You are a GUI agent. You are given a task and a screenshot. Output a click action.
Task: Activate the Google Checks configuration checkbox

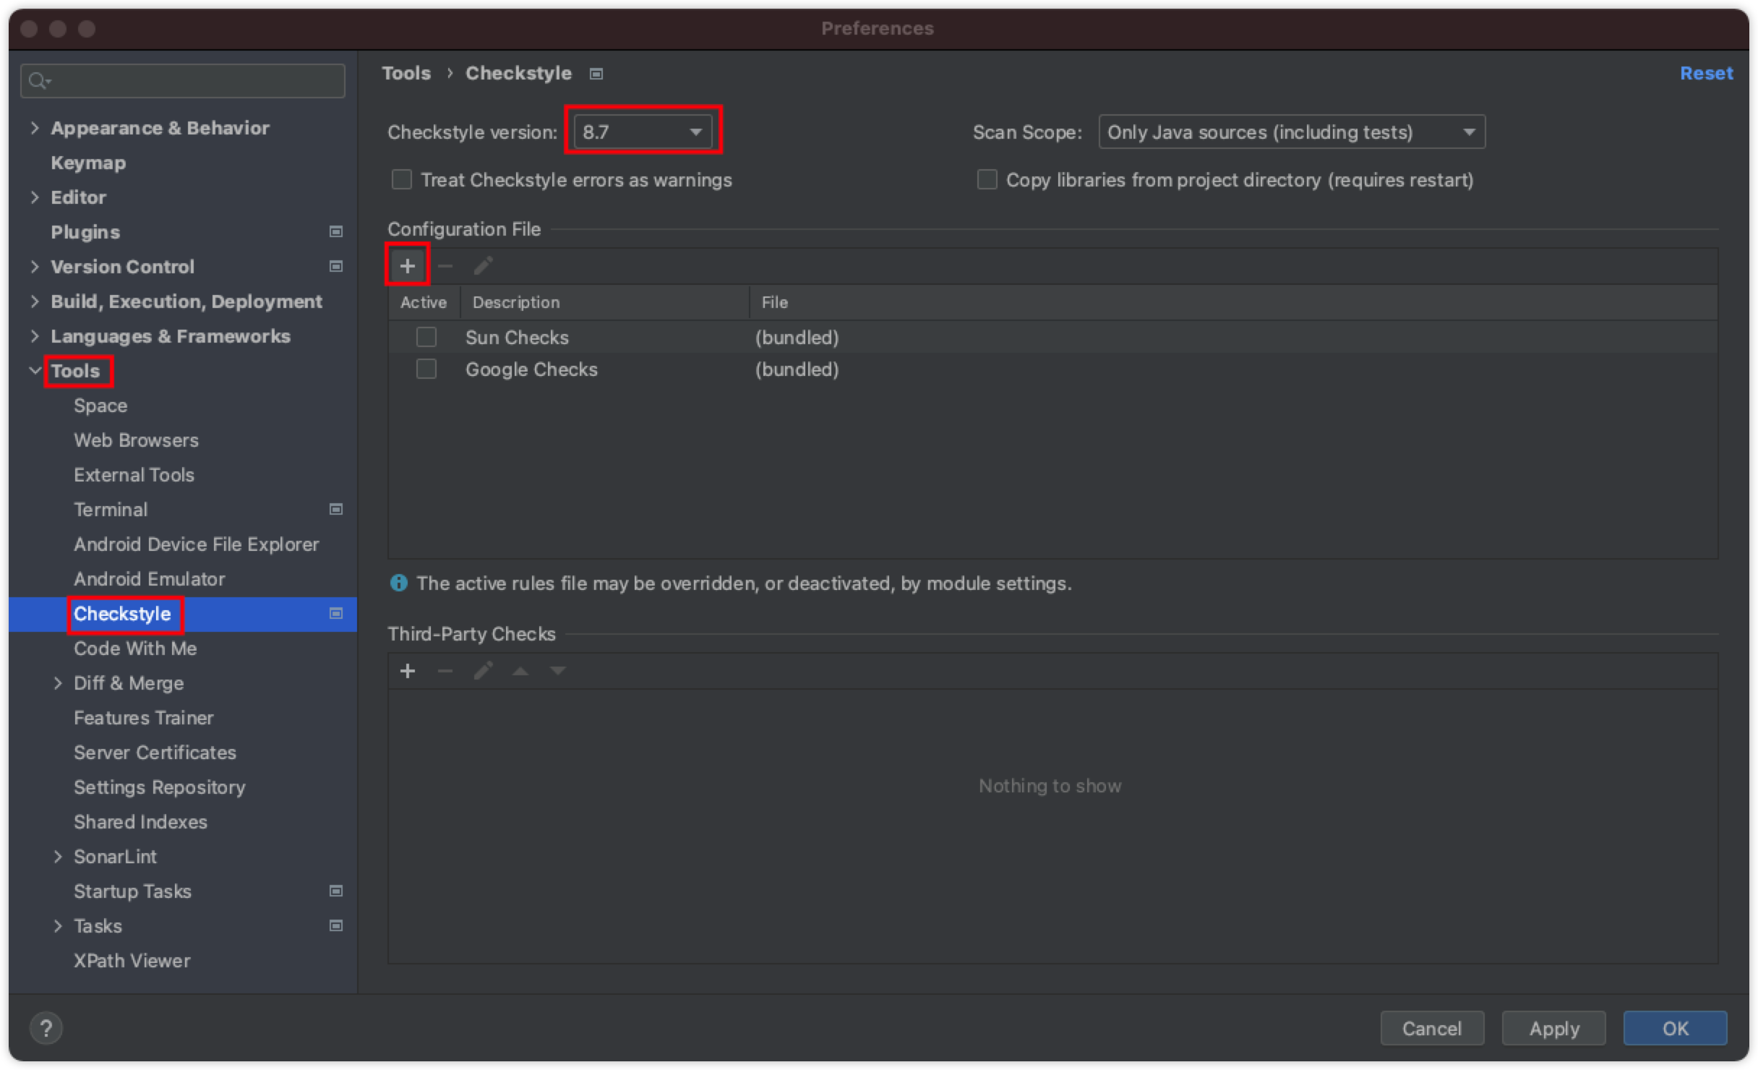pyautogui.click(x=426, y=369)
